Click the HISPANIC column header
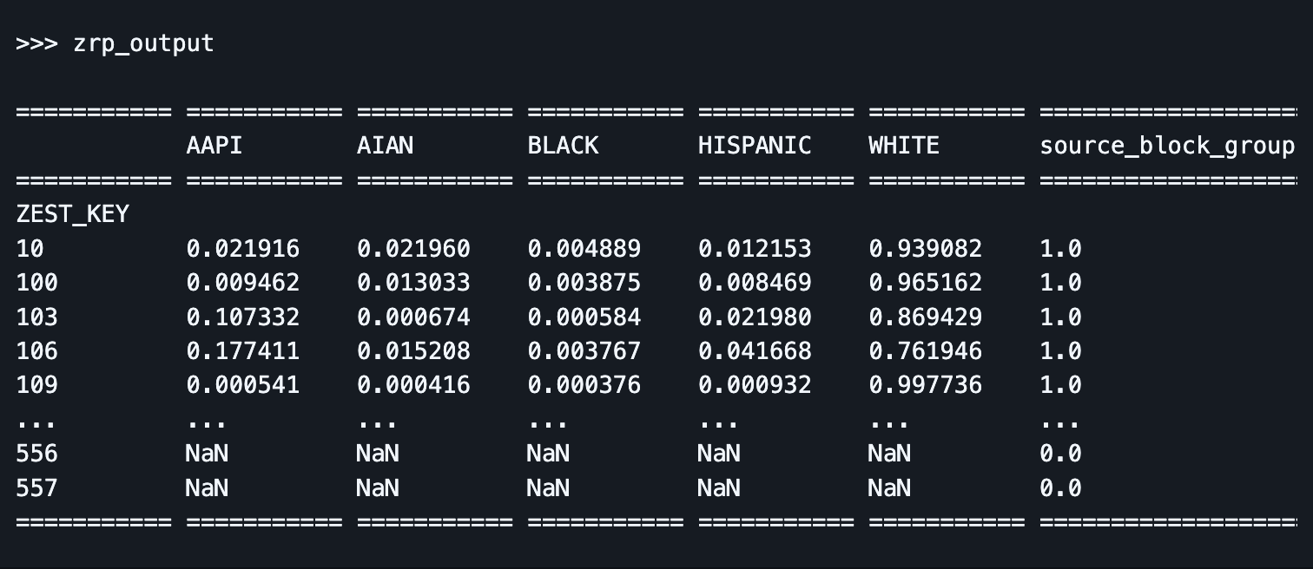 755,146
